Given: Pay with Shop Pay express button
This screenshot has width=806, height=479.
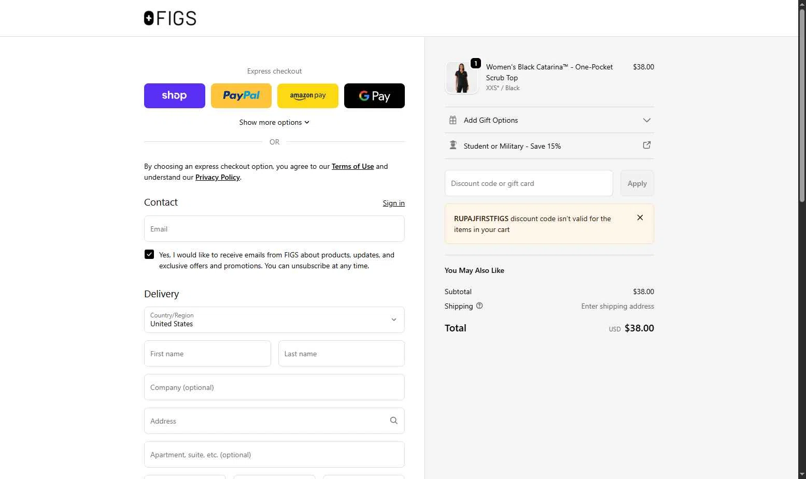Looking at the screenshot, I should click(x=174, y=96).
